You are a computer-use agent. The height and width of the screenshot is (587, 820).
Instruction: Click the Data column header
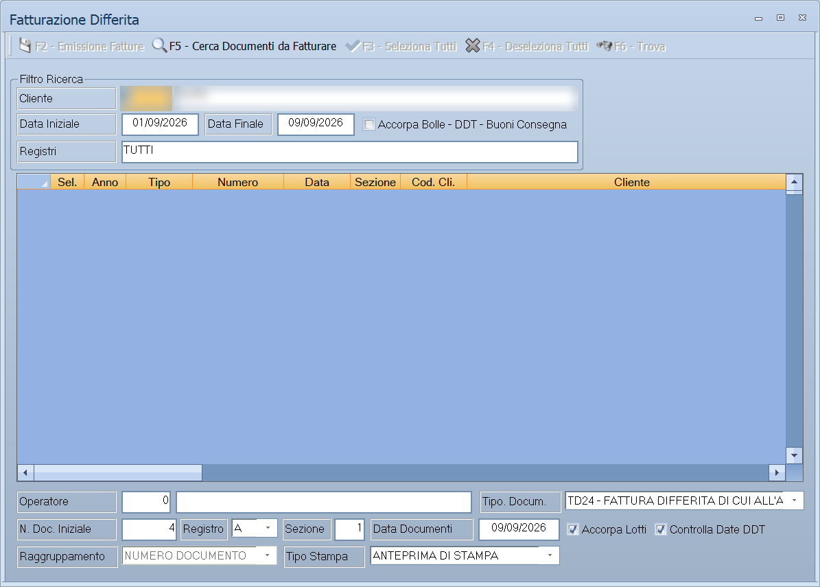coord(317,182)
